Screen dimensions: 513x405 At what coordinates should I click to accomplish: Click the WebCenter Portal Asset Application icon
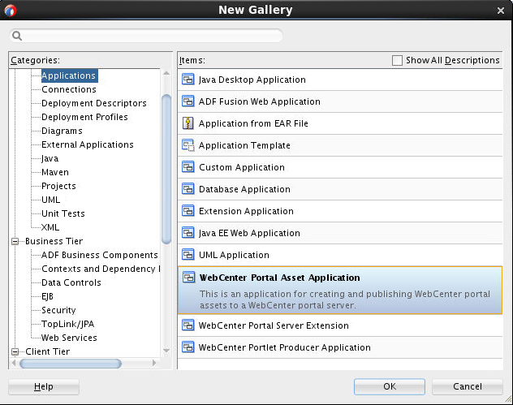coord(188,278)
